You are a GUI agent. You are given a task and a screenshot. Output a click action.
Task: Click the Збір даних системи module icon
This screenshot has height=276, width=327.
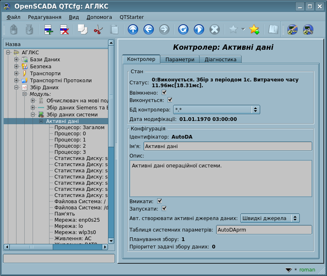[41, 114]
